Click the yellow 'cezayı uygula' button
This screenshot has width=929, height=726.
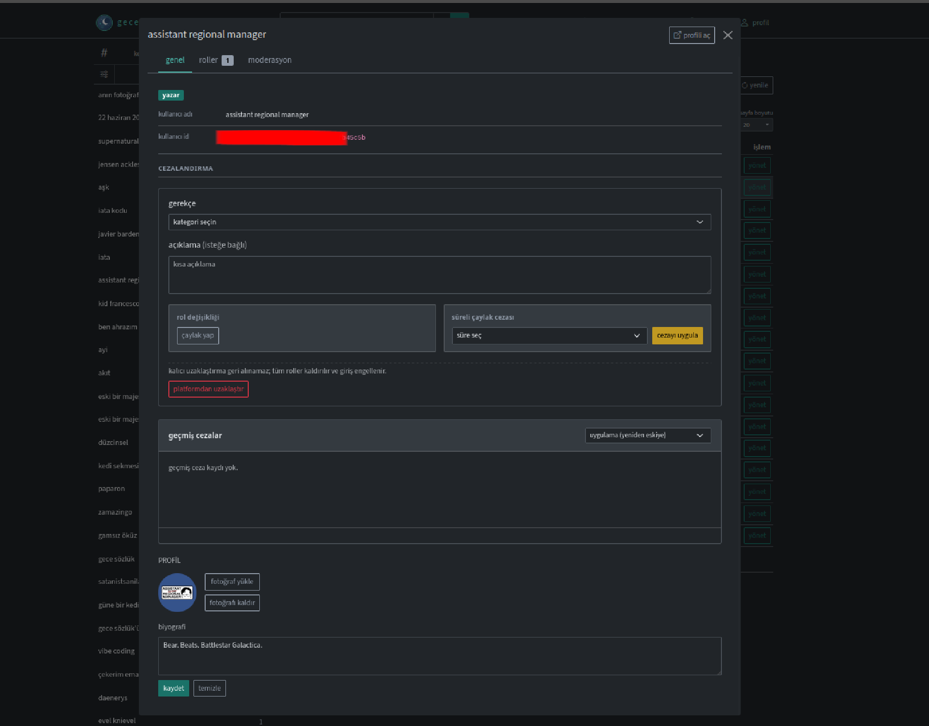677,336
